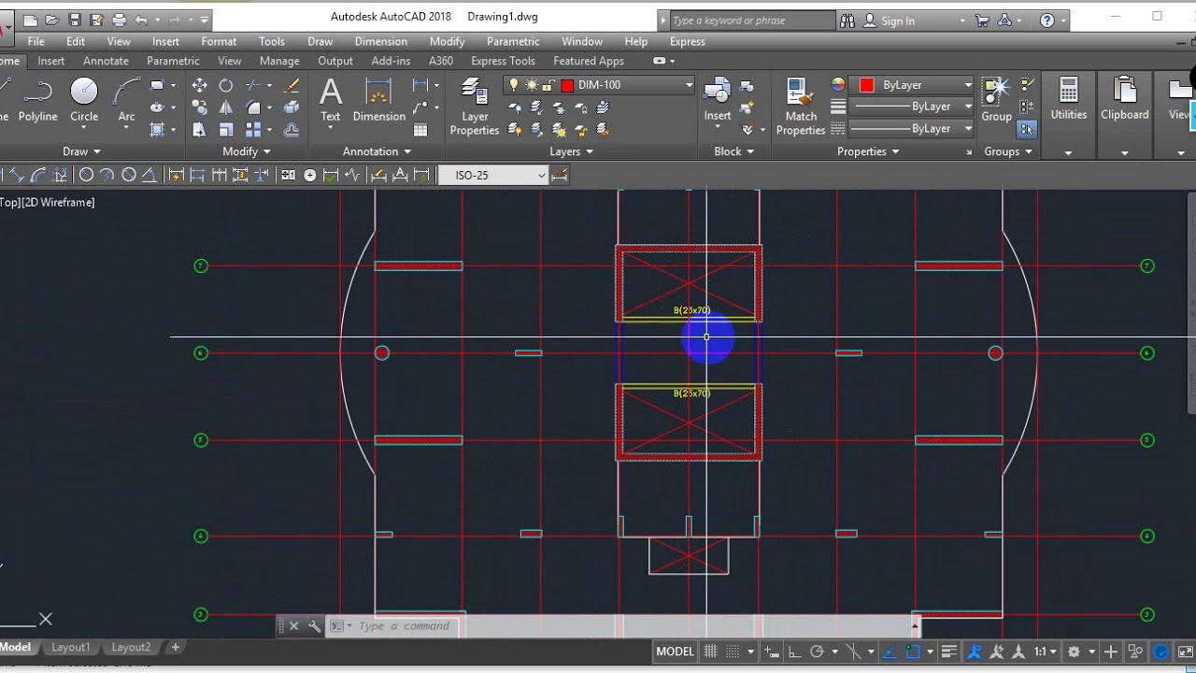Expand the Annotation panel
Screen dimensions: 1196x673
(x=377, y=151)
